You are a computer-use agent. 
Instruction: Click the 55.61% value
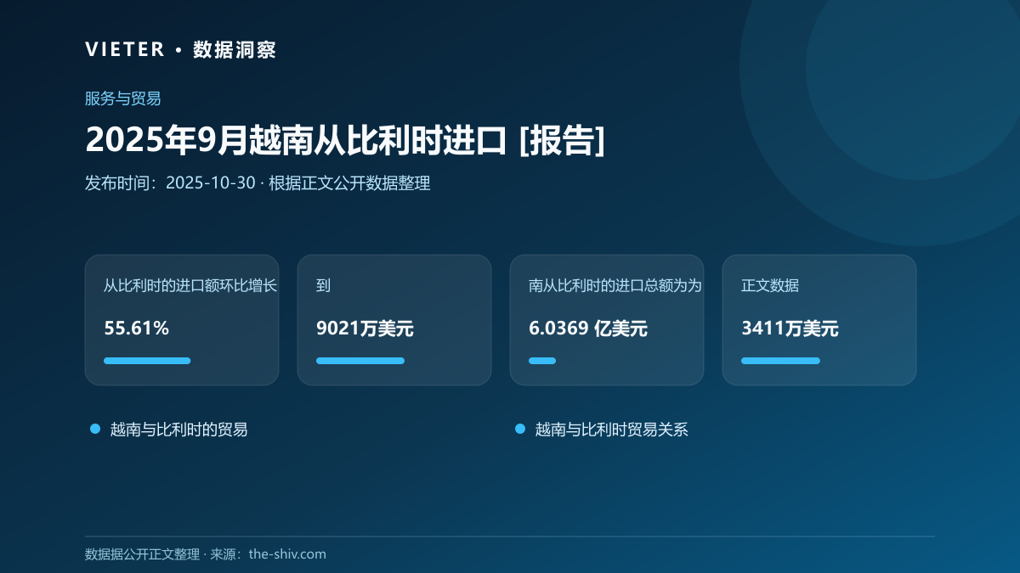(x=137, y=329)
